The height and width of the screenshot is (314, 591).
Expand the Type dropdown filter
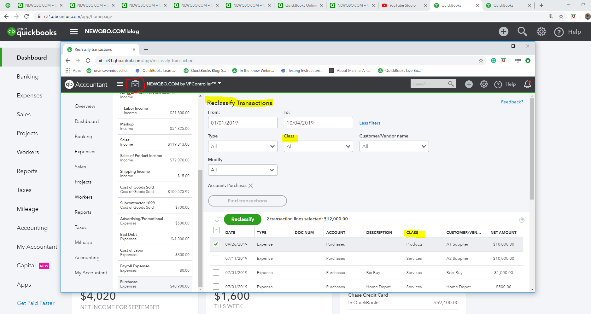click(243, 146)
